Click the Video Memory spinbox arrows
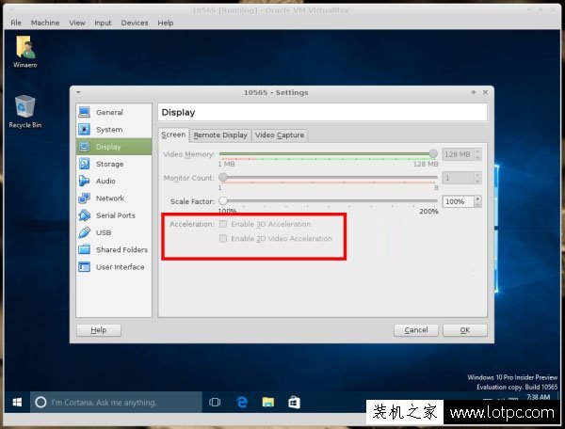Image resolution: width=565 pixels, height=429 pixels. point(477,154)
